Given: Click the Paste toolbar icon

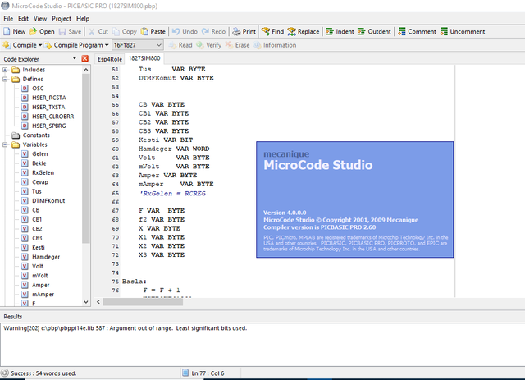Looking at the screenshot, I should point(144,31).
